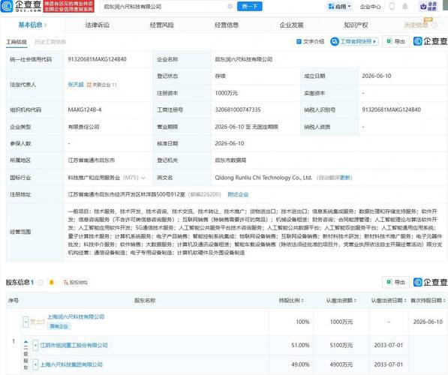Select the 工商信息 sub-tab
This screenshot has height=375, width=448.
pyautogui.click(x=17, y=42)
